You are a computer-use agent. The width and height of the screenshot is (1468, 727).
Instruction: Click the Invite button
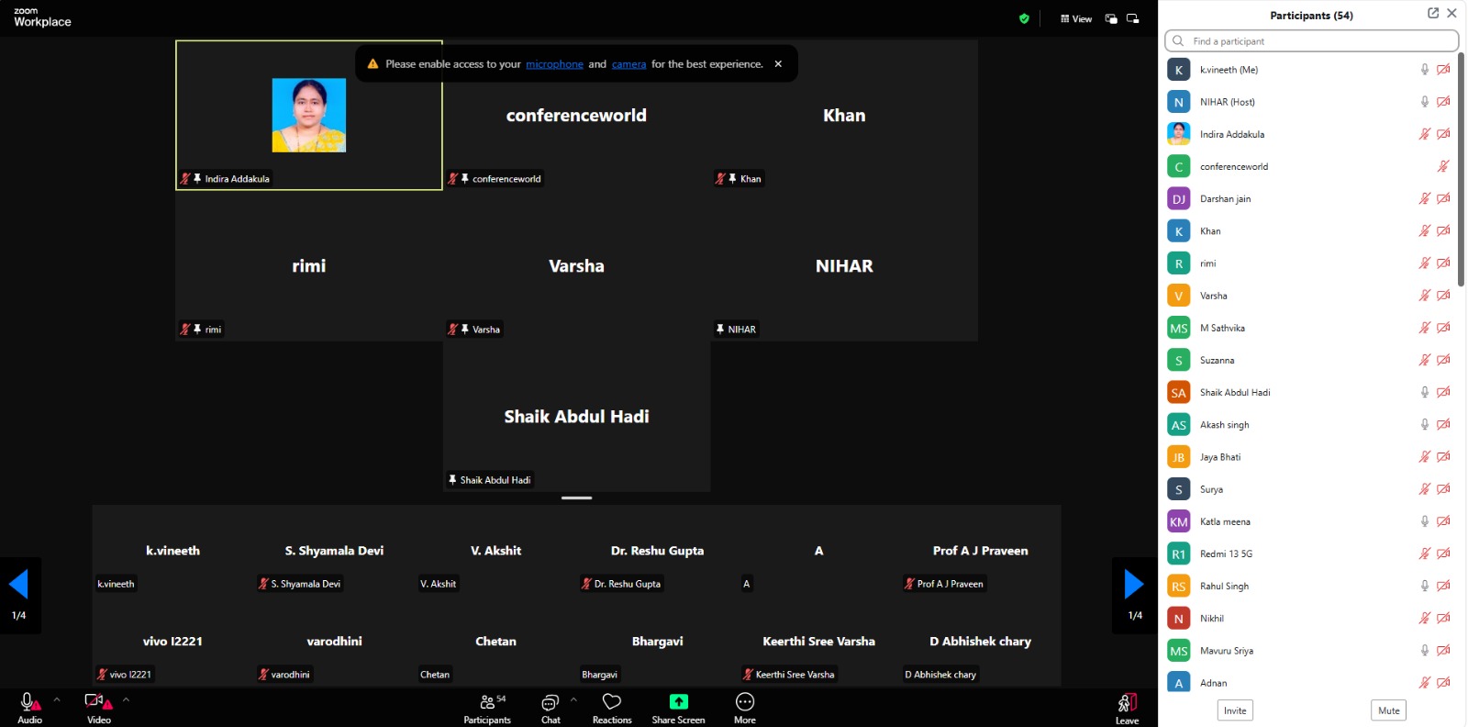tap(1235, 710)
